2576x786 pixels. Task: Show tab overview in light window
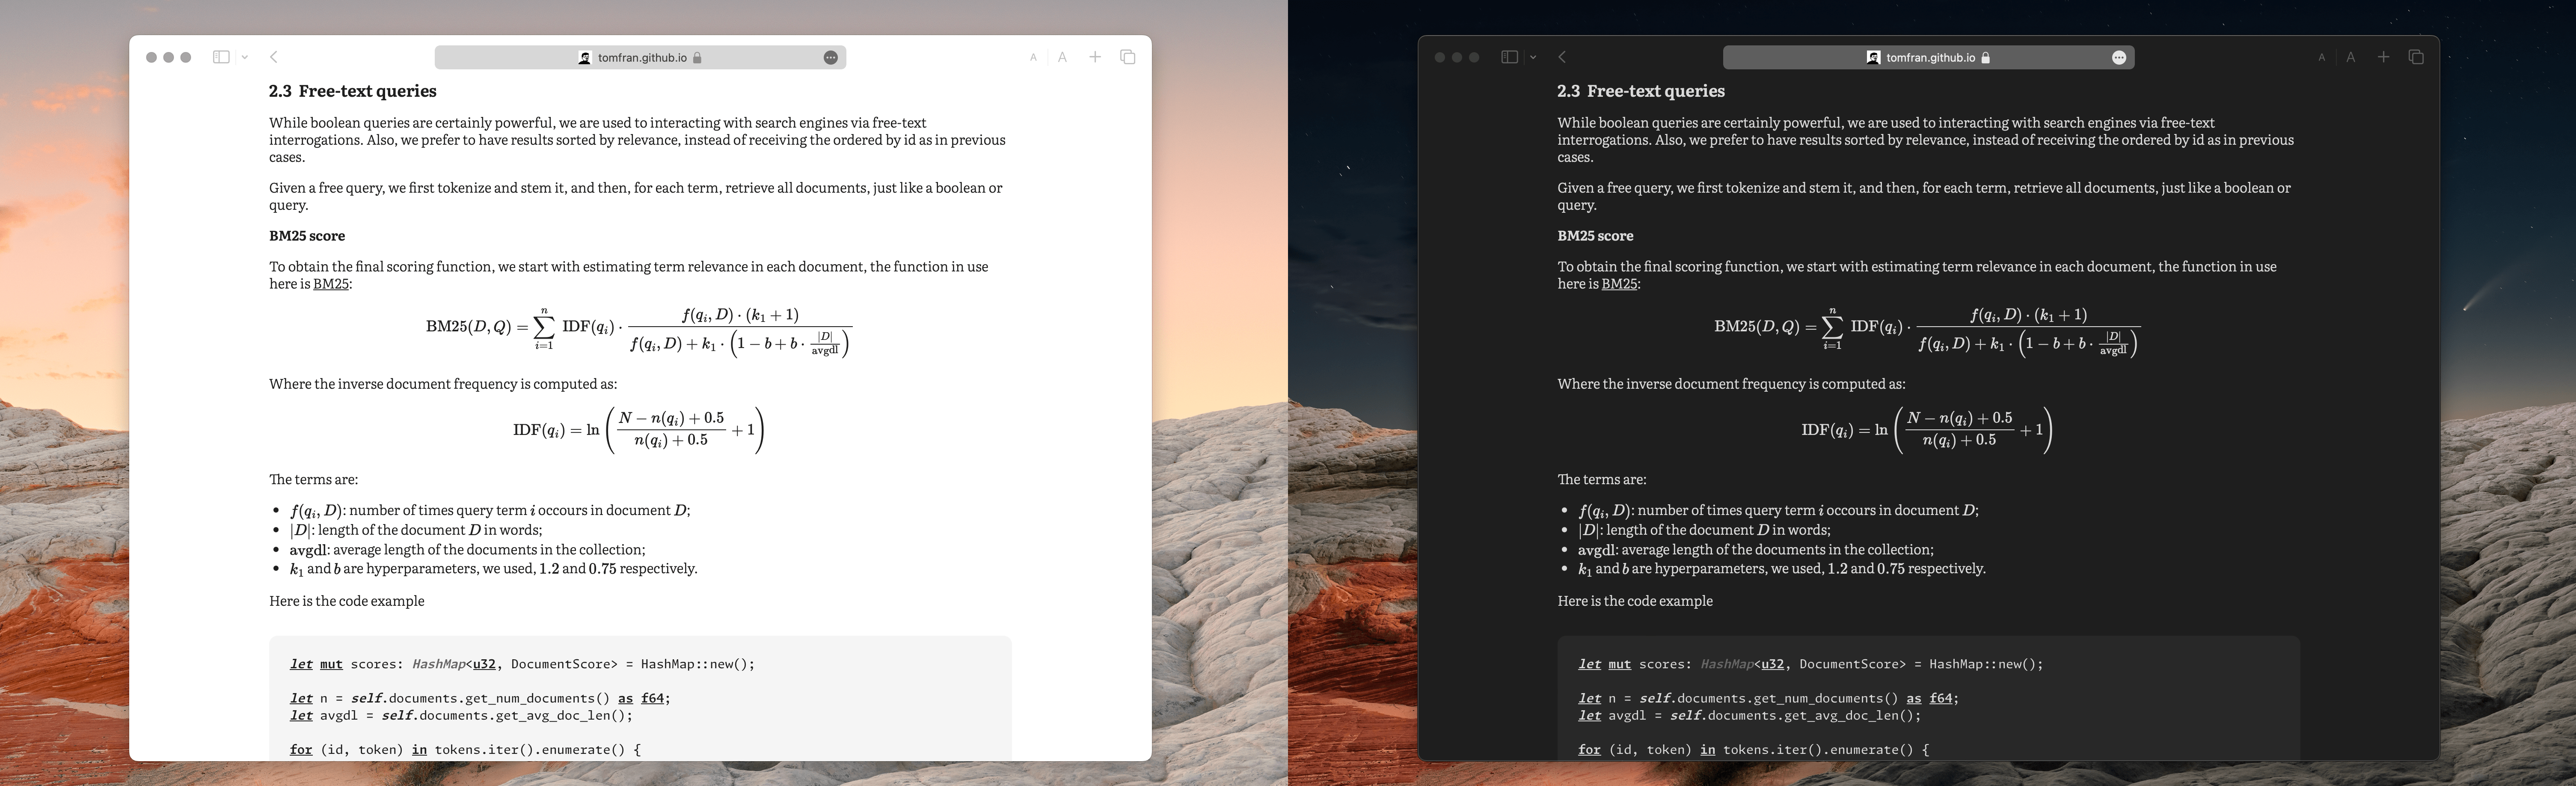(1128, 57)
